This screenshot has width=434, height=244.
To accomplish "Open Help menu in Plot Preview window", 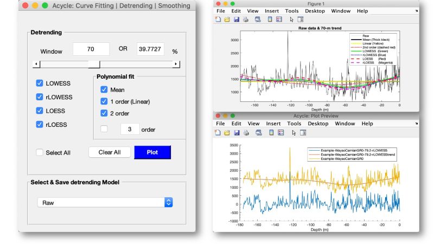I will point(367,124).
